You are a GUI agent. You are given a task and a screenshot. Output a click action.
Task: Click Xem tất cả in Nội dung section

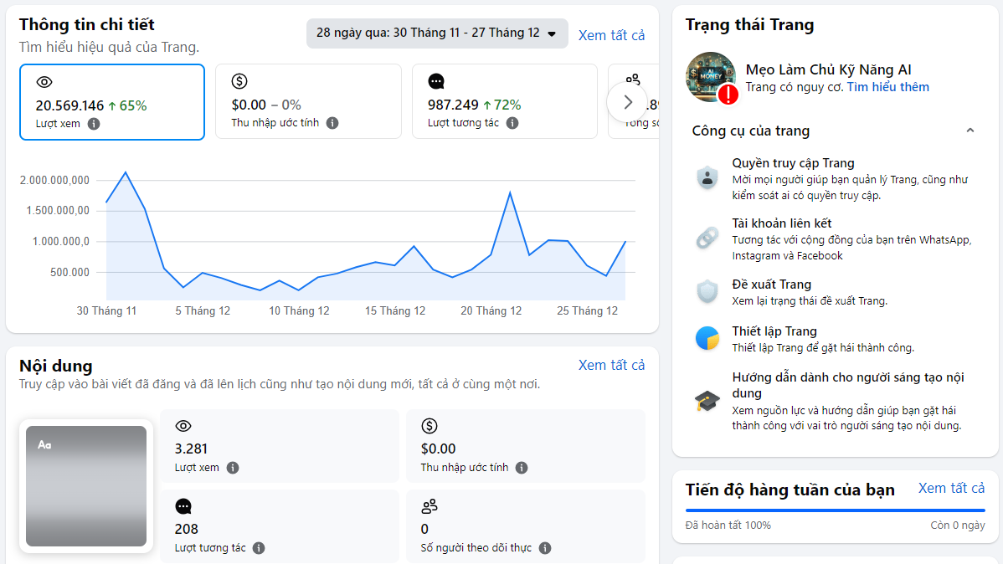pyautogui.click(x=611, y=365)
